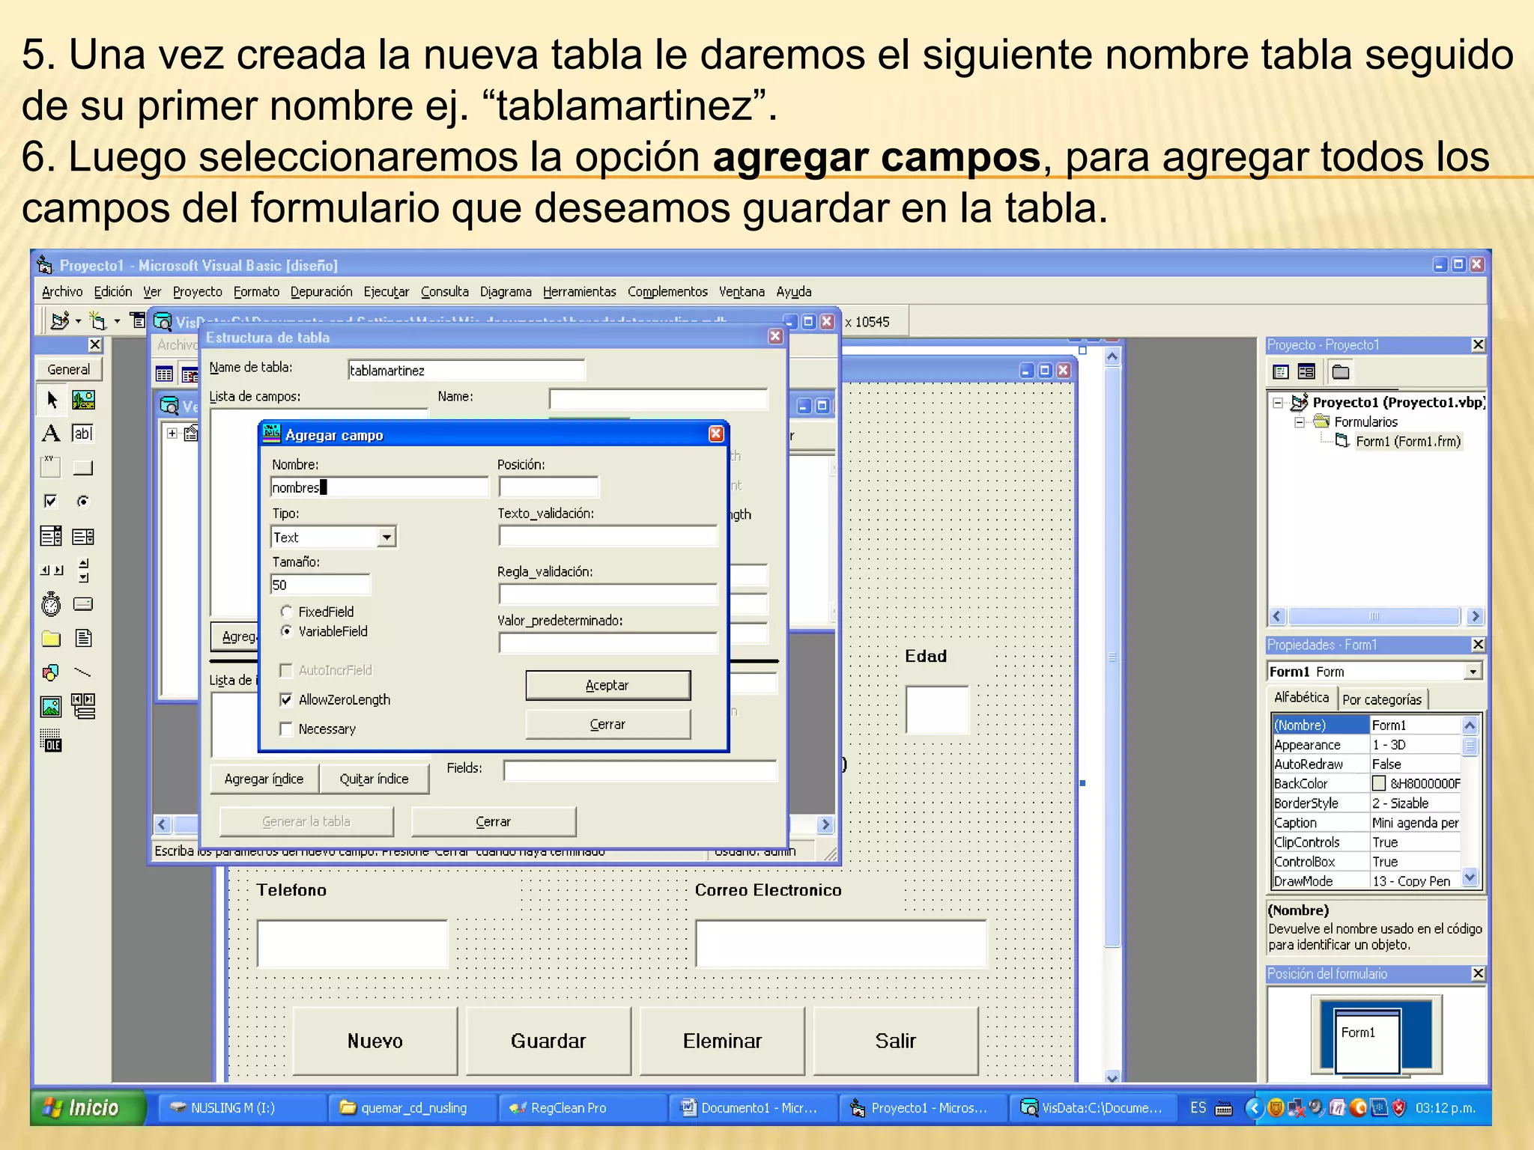This screenshot has height=1150, width=1534.
Task: Click the Add Standard EXE project toolbar icon
Action: (x=60, y=321)
